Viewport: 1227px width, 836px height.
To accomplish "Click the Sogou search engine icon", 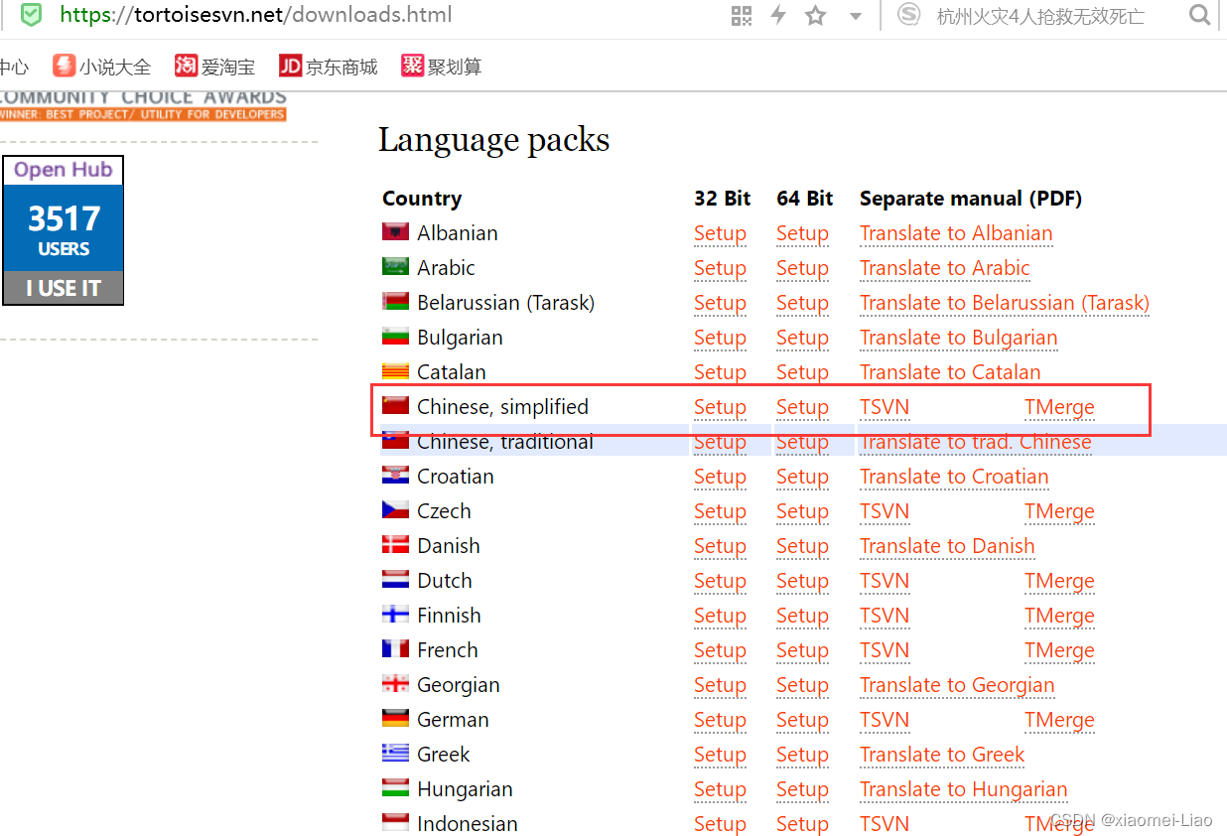I will [x=907, y=15].
